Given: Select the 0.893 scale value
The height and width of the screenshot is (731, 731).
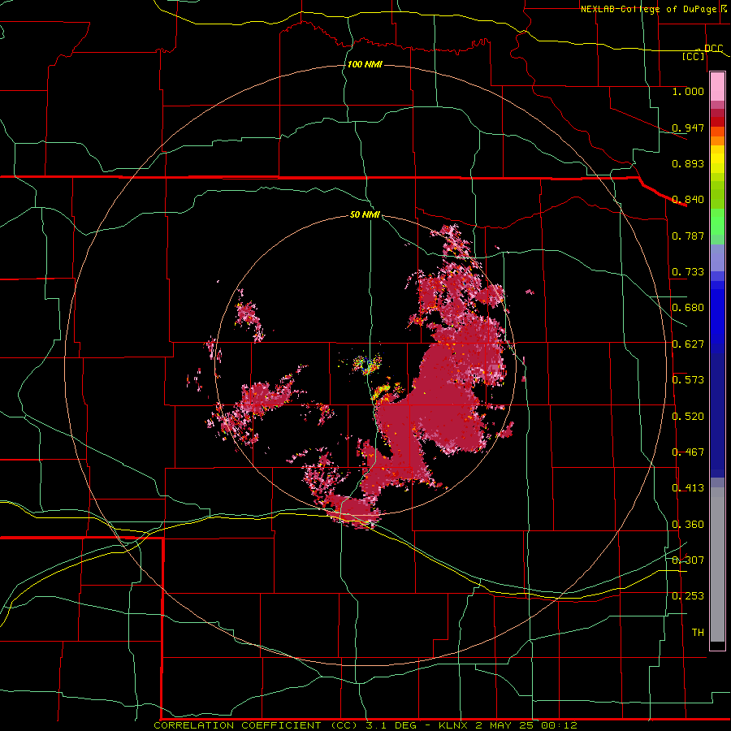Looking at the screenshot, I should (x=688, y=163).
